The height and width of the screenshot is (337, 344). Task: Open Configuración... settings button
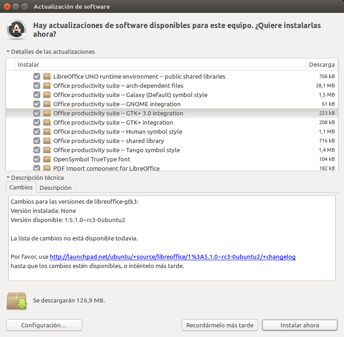44,325
